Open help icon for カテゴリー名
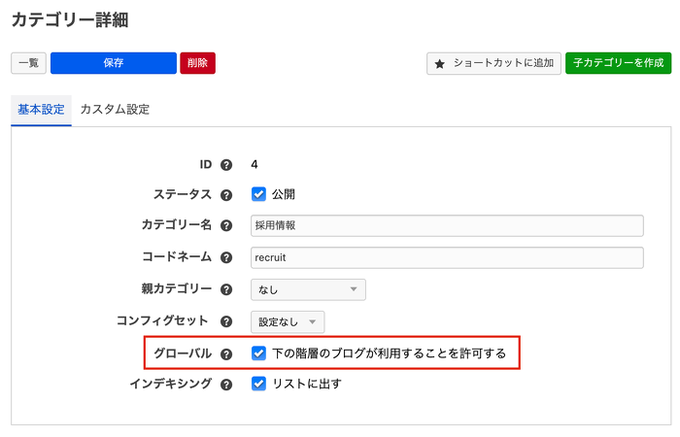Image resolution: width=680 pixels, height=437 pixels. 226,225
